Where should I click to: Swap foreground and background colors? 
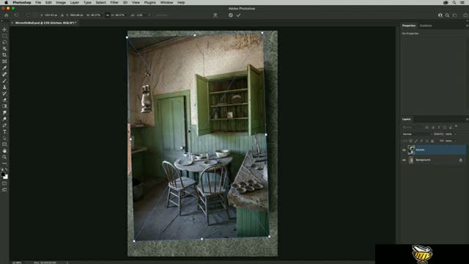click(7, 169)
